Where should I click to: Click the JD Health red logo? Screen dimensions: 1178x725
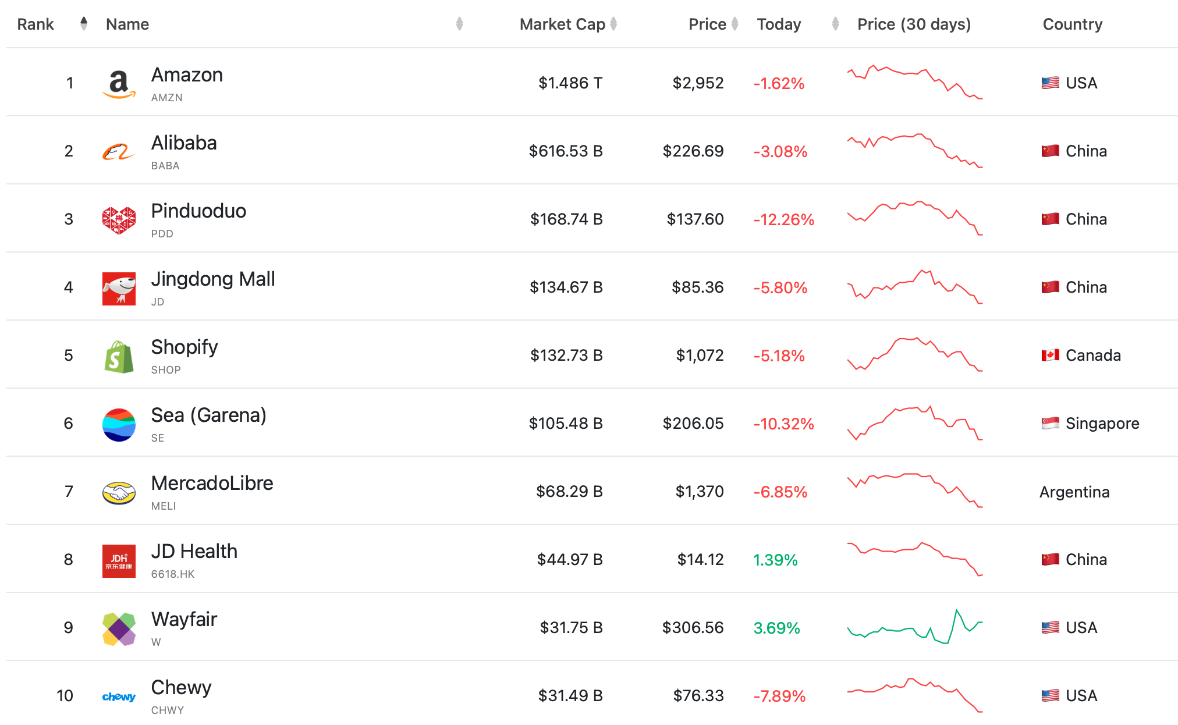tap(119, 560)
